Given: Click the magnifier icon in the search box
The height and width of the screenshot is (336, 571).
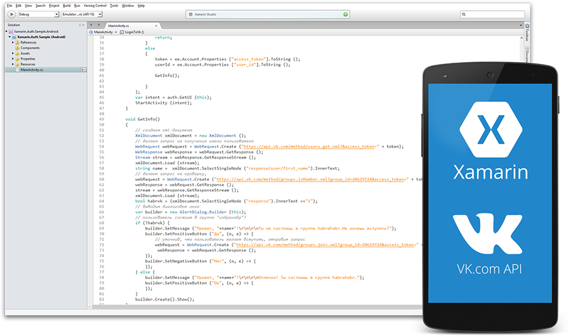Looking at the screenshot, I should (x=464, y=14).
